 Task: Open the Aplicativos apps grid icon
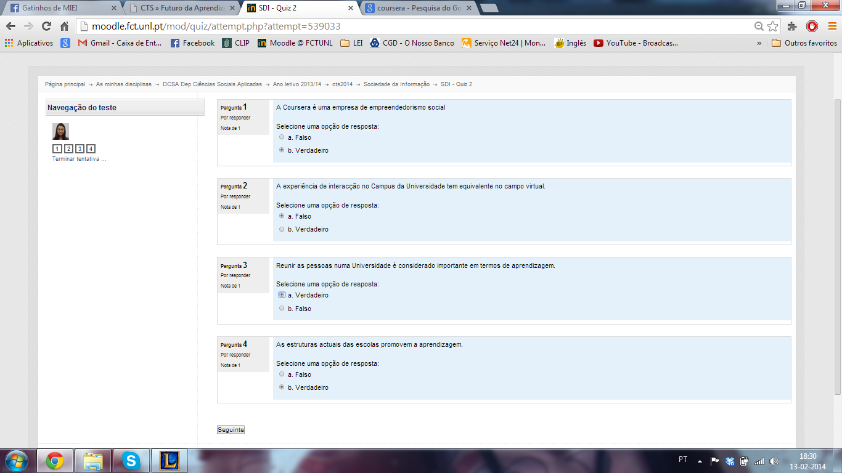9,43
